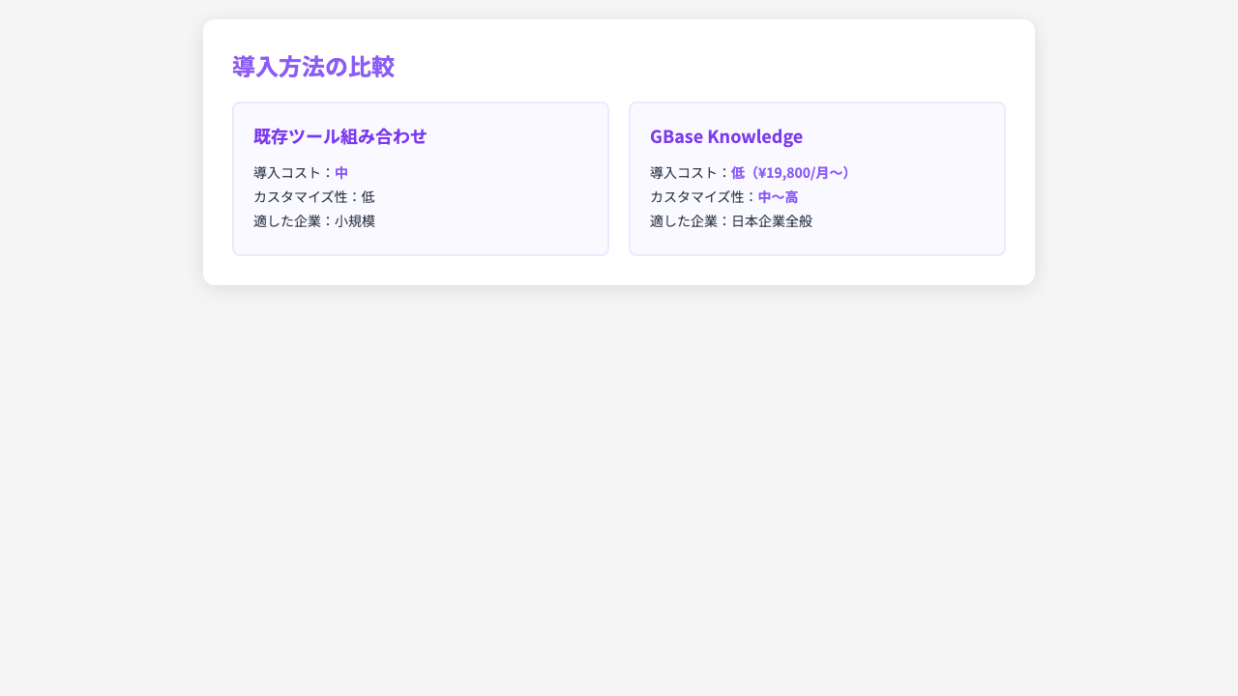
Task: Click the "¥19,800/月〜" price text
Action: [x=800, y=172]
